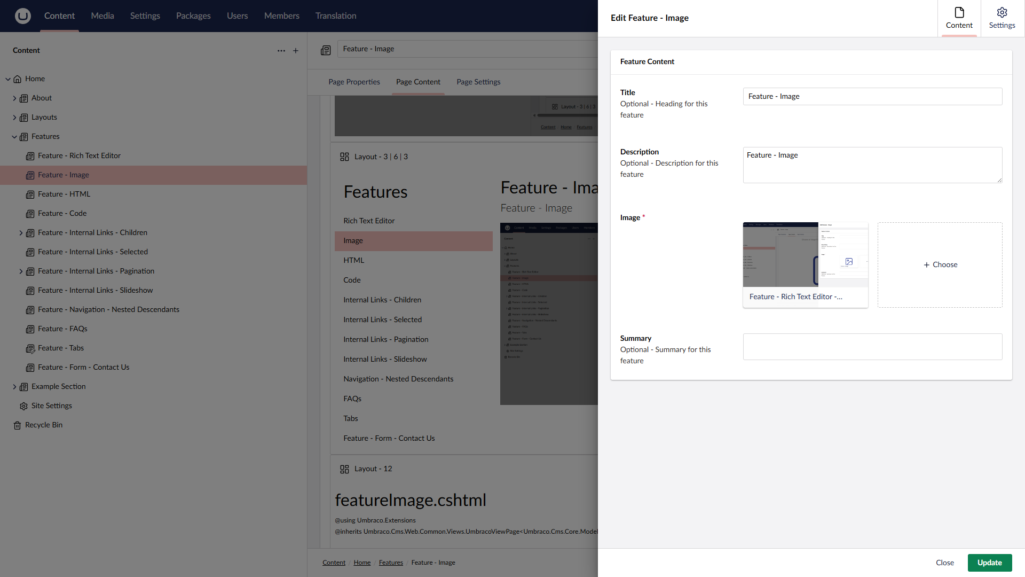Image resolution: width=1025 pixels, height=577 pixels.
Task: Open the Media section menu
Action: pyautogui.click(x=102, y=16)
